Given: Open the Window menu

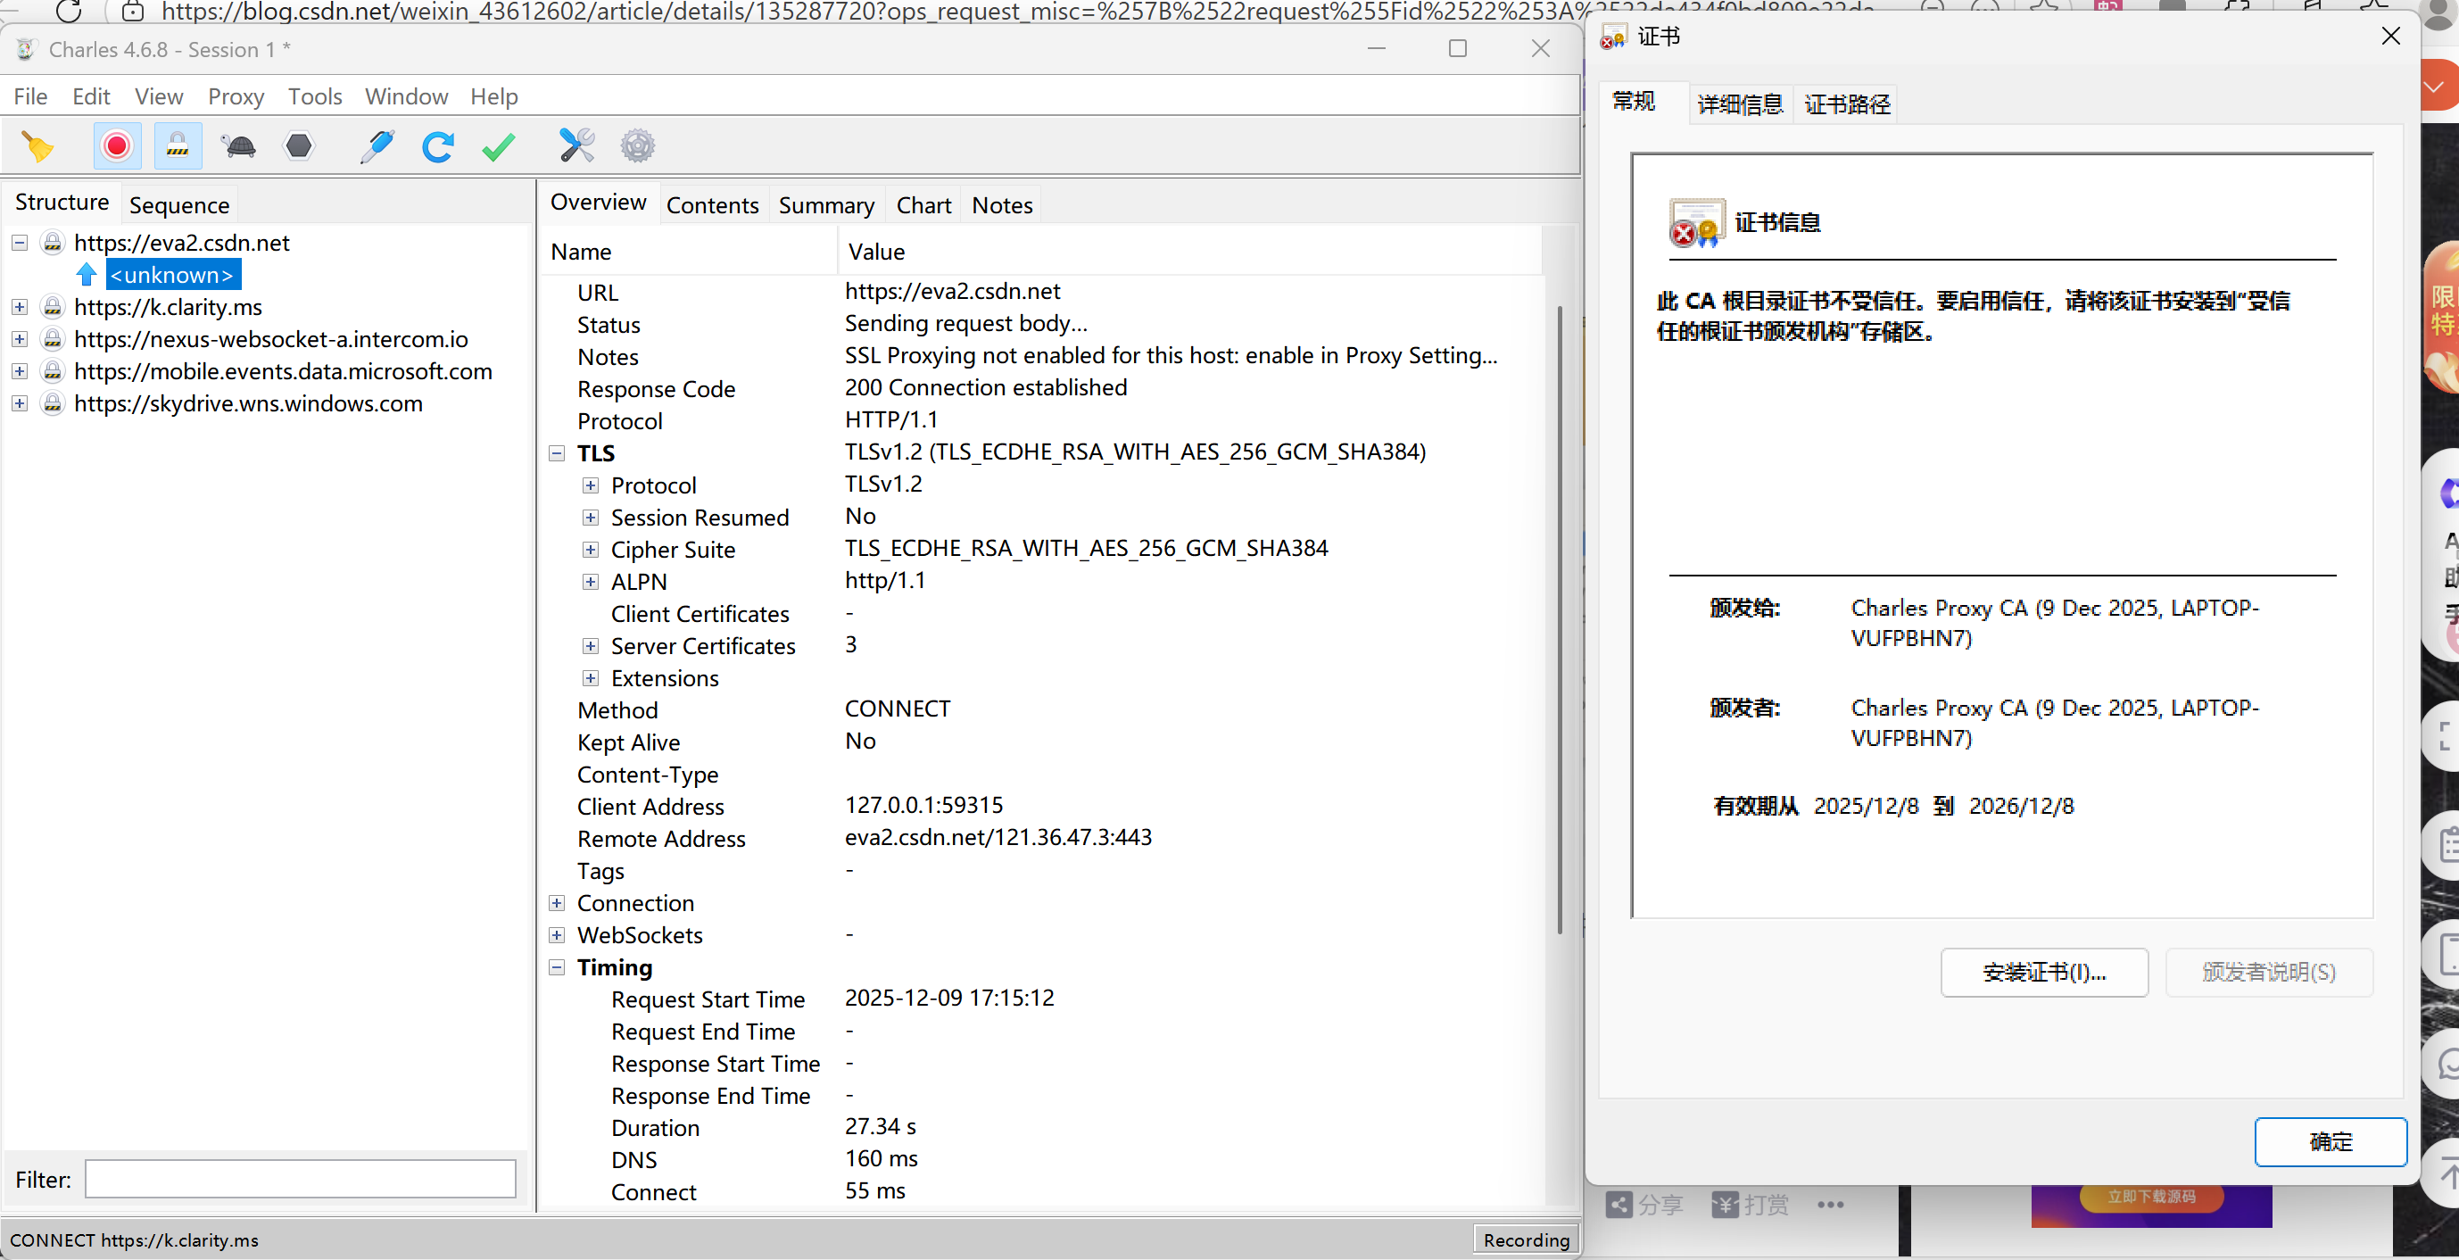Looking at the screenshot, I should (x=407, y=96).
